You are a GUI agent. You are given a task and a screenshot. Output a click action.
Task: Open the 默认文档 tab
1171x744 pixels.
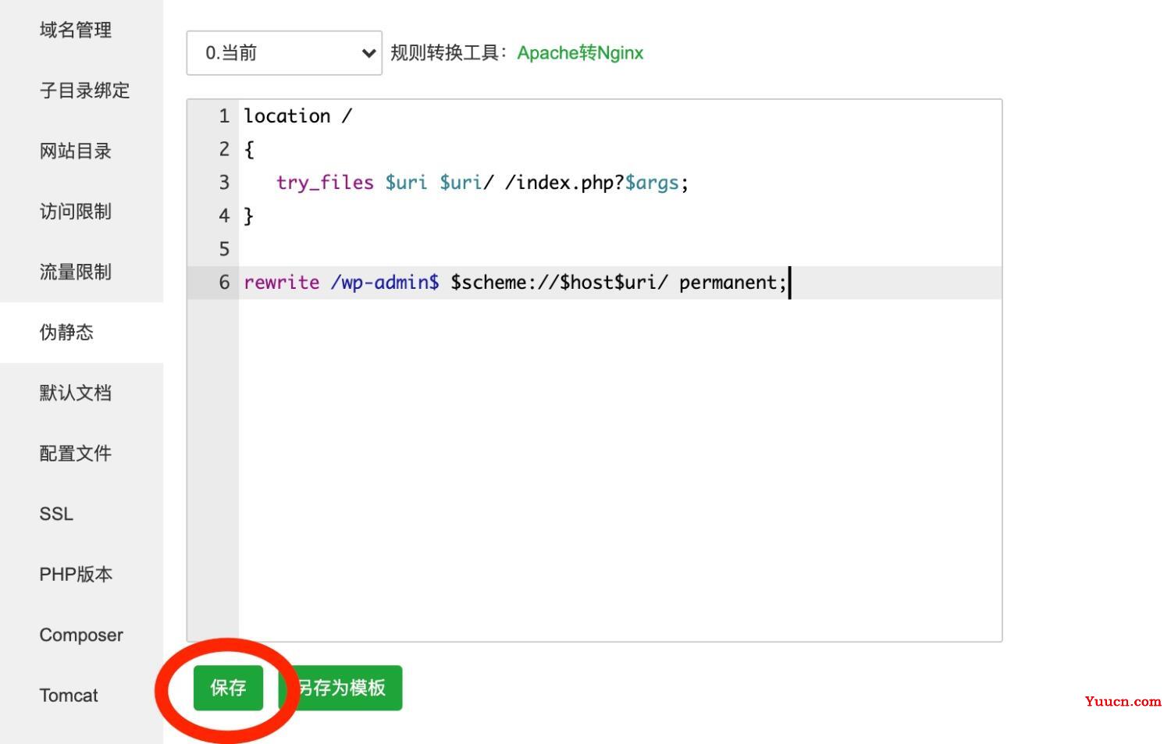pyautogui.click(x=76, y=393)
